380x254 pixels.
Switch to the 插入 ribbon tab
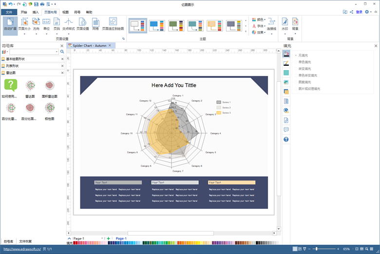[36, 12]
